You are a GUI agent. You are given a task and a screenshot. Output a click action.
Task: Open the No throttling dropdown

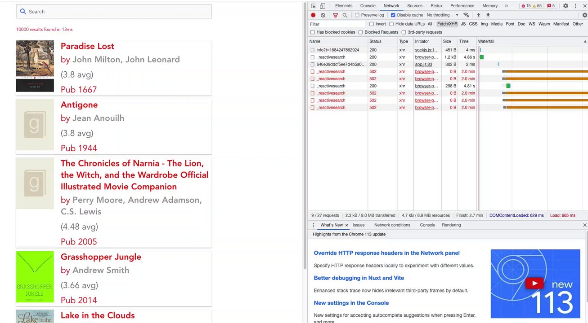point(442,15)
